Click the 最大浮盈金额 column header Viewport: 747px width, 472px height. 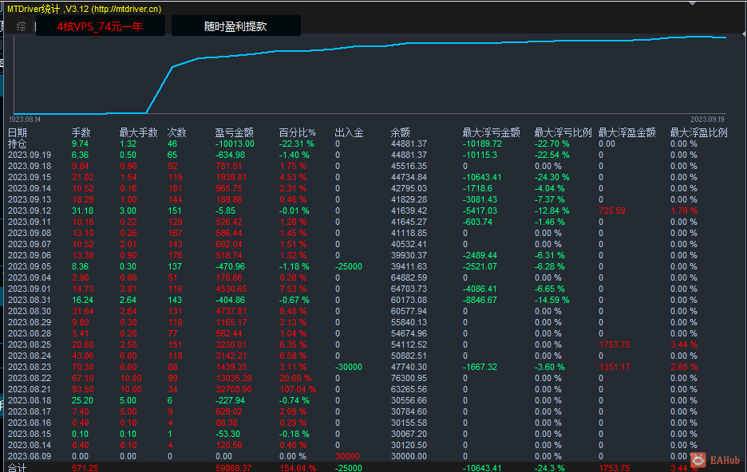pos(627,132)
